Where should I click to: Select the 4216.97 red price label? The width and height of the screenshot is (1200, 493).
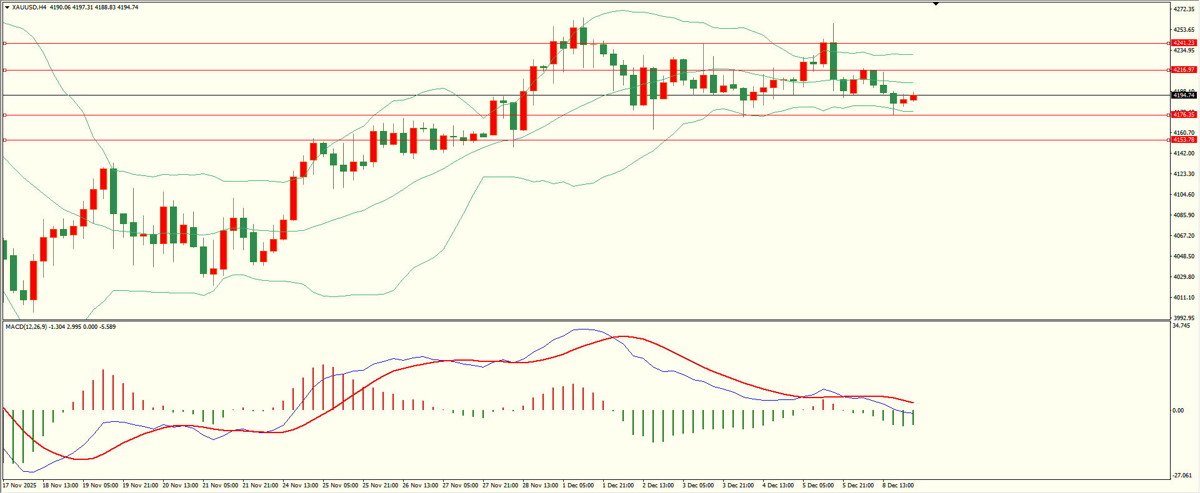[1183, 70]
